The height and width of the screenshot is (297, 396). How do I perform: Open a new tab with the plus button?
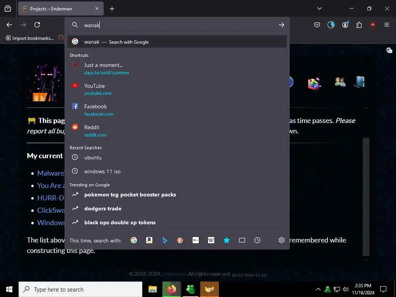pyautogui.click(x=112, y=9)
